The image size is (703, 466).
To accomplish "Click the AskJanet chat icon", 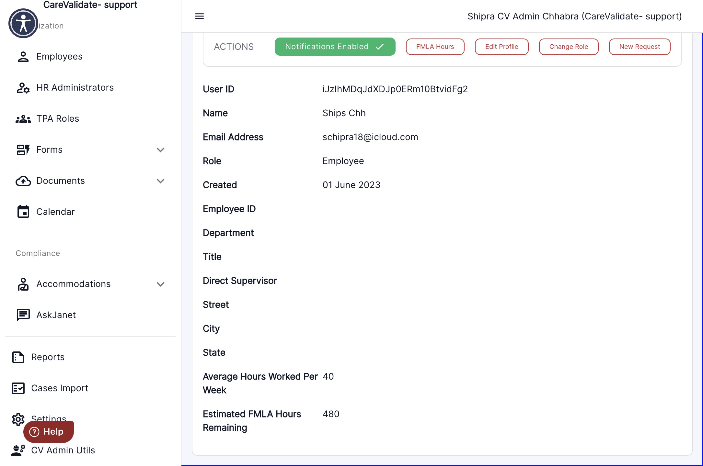I will pos(23,315).
